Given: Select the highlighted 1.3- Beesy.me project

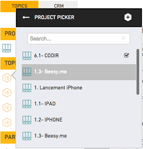Looking at the screenshot, I should [79, 72].
